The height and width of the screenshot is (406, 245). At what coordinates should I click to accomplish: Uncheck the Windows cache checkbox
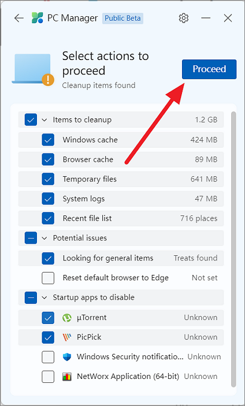click(x=48, y=140)
